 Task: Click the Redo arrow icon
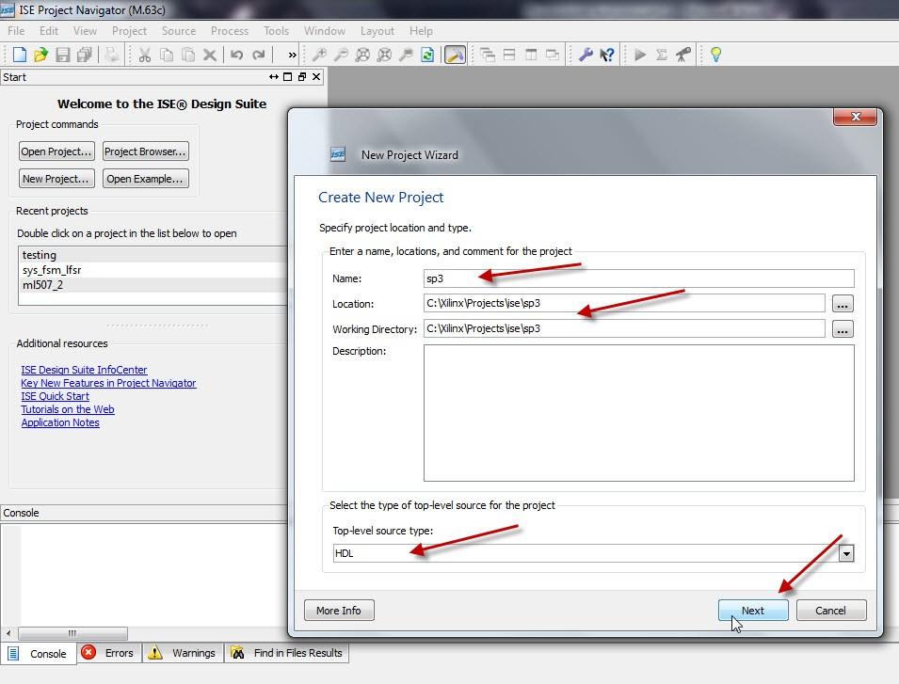259,55
